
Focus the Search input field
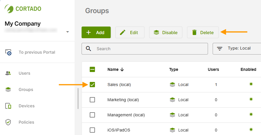click(145, 49)
